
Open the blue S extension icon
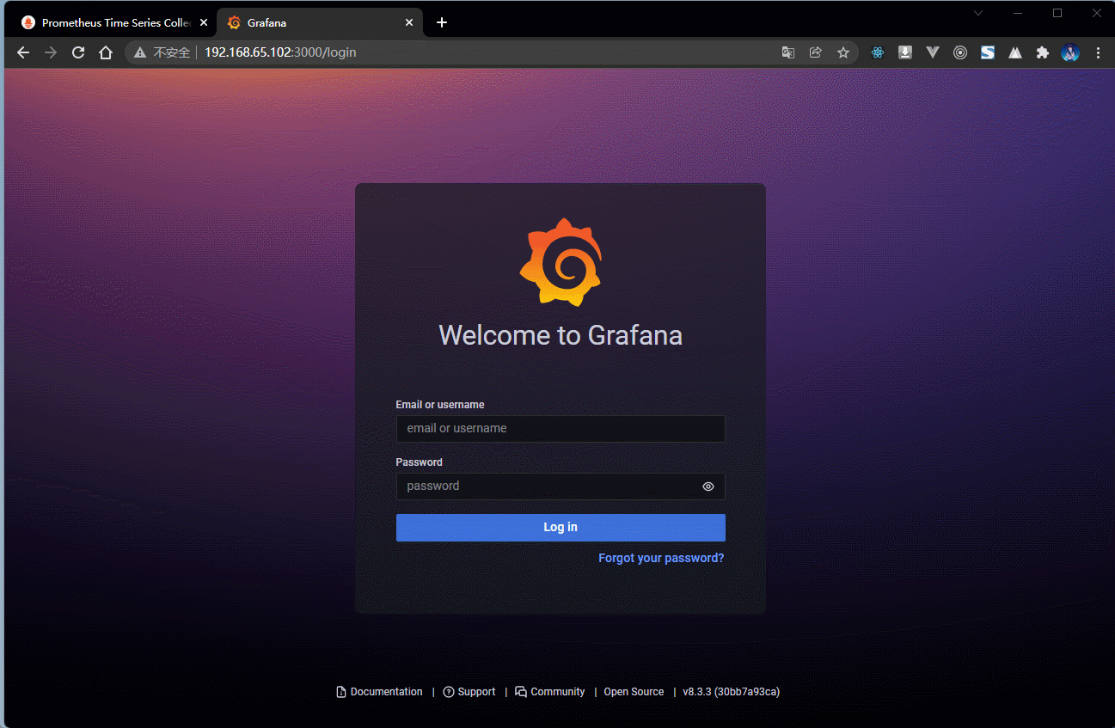pyautogui.click(x=988, y=52)
